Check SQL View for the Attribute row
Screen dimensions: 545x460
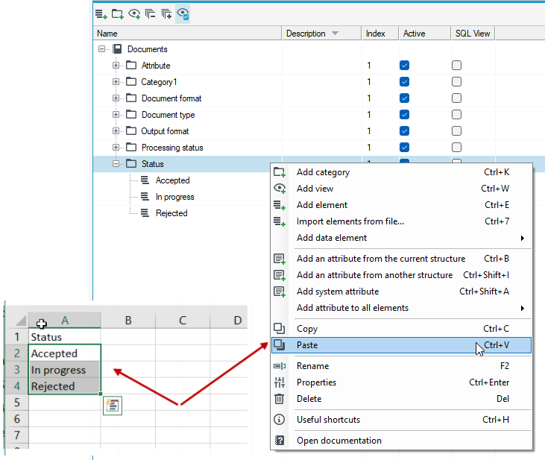click(456, 65)
